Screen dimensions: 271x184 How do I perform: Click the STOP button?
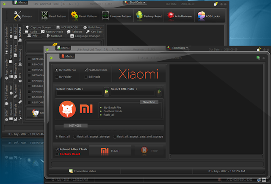[x=149, y=151]
